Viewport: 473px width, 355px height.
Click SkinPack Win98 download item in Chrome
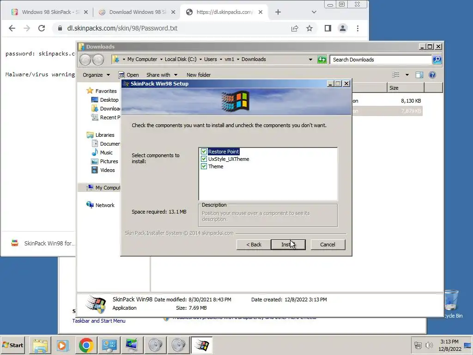[42, 243]
